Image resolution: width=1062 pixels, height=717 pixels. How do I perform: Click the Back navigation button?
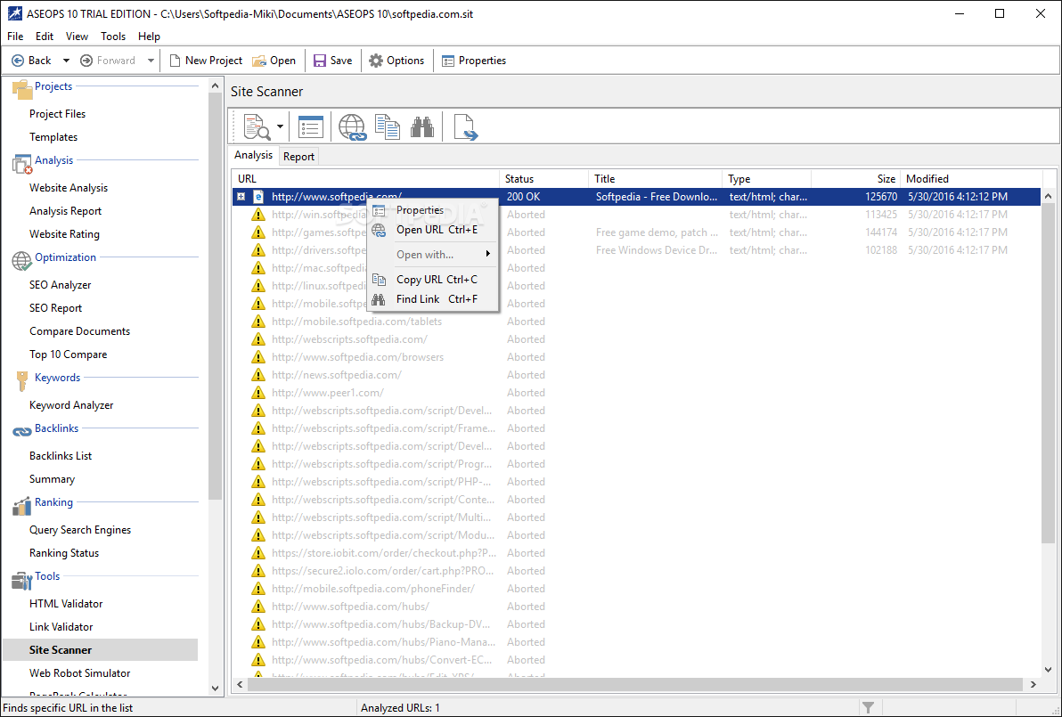pyautogui.click(x=31, y=61)
